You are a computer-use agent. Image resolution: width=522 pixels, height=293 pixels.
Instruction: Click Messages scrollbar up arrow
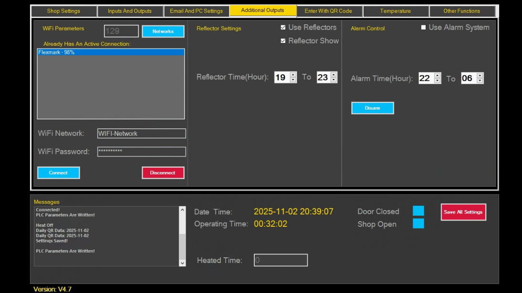pos(182,210)
